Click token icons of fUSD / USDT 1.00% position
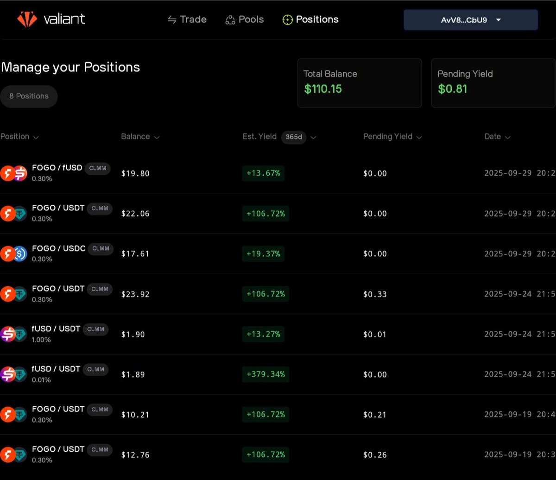The height and width of the screenshot is (480, 556). coord(13,334)
